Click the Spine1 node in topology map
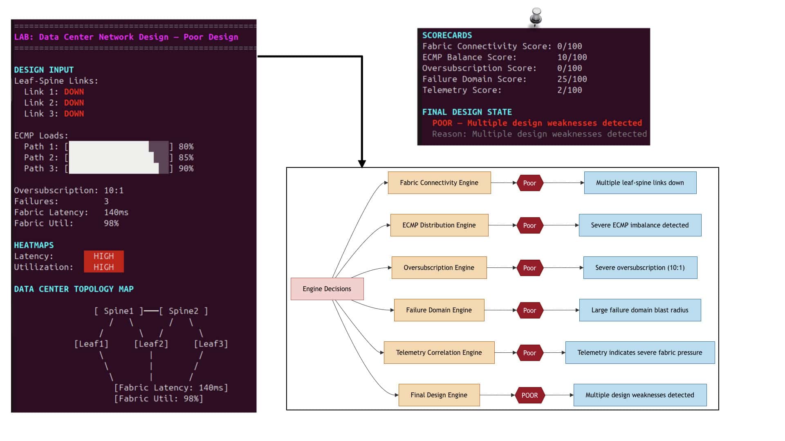Viewport: 785px width, 441px height. (119, 311)
